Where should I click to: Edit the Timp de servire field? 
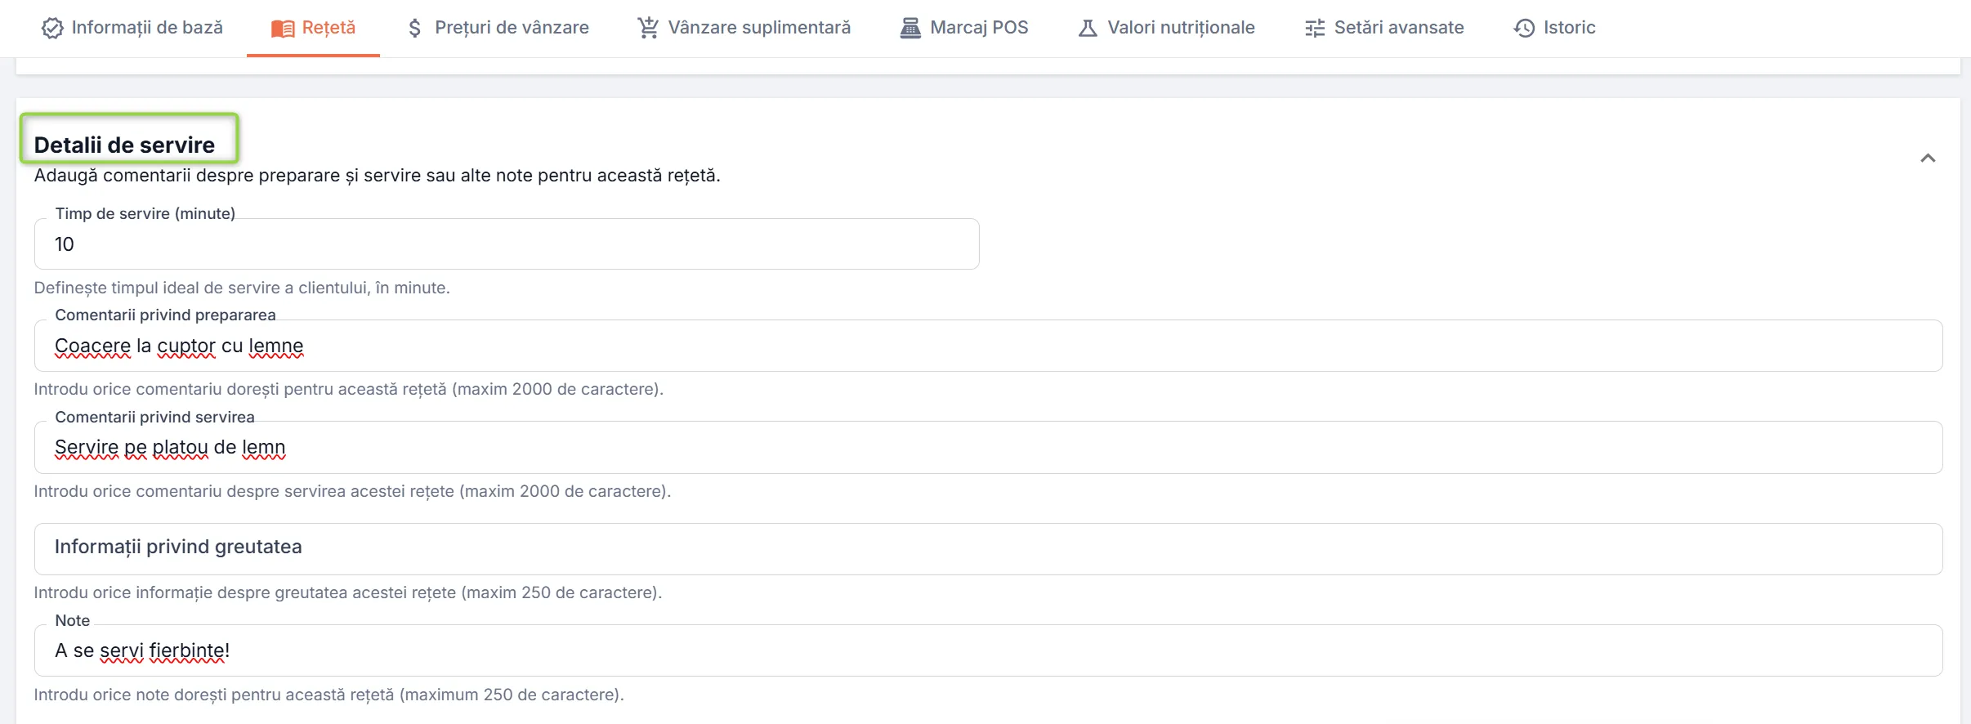click(x=507, y=244)
